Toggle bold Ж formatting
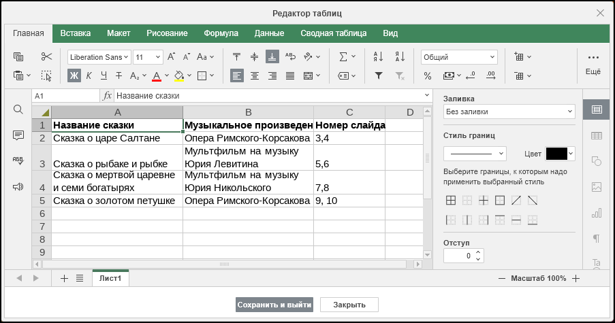 [74, 75]
